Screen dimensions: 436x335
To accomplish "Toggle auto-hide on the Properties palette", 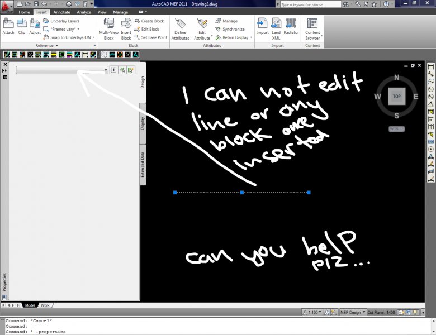I will pos(4,71).
